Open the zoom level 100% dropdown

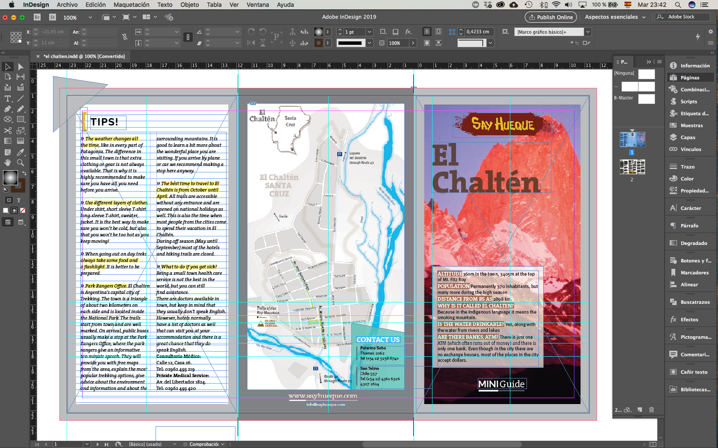90,17
